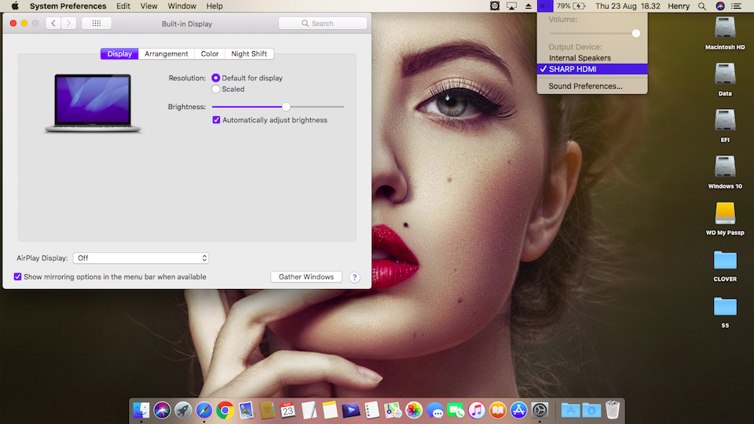Click the help question mark button
This screenshot has height=424, width=754.
coord(354,277)
